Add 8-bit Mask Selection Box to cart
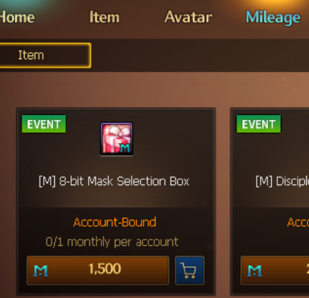The image size is (309, 298). [x=190, y=271]
